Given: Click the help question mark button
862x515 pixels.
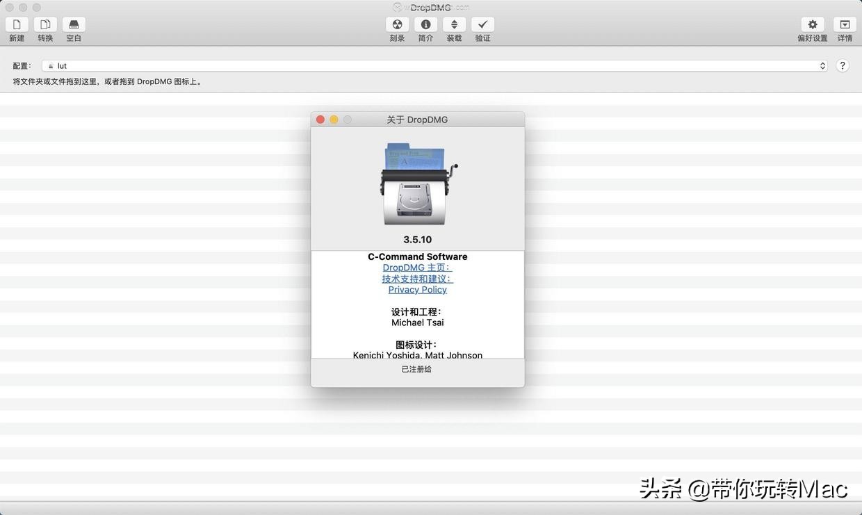Looking at the screenshot, I should 841,65.
